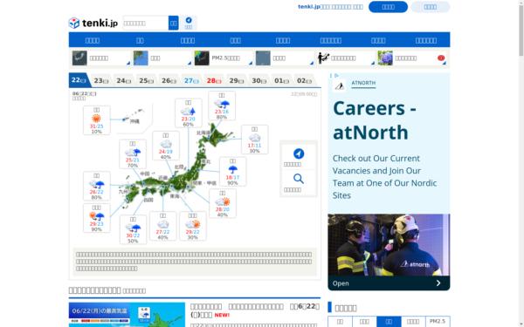Switch to the 23 date tab

(x=101, y=81)
